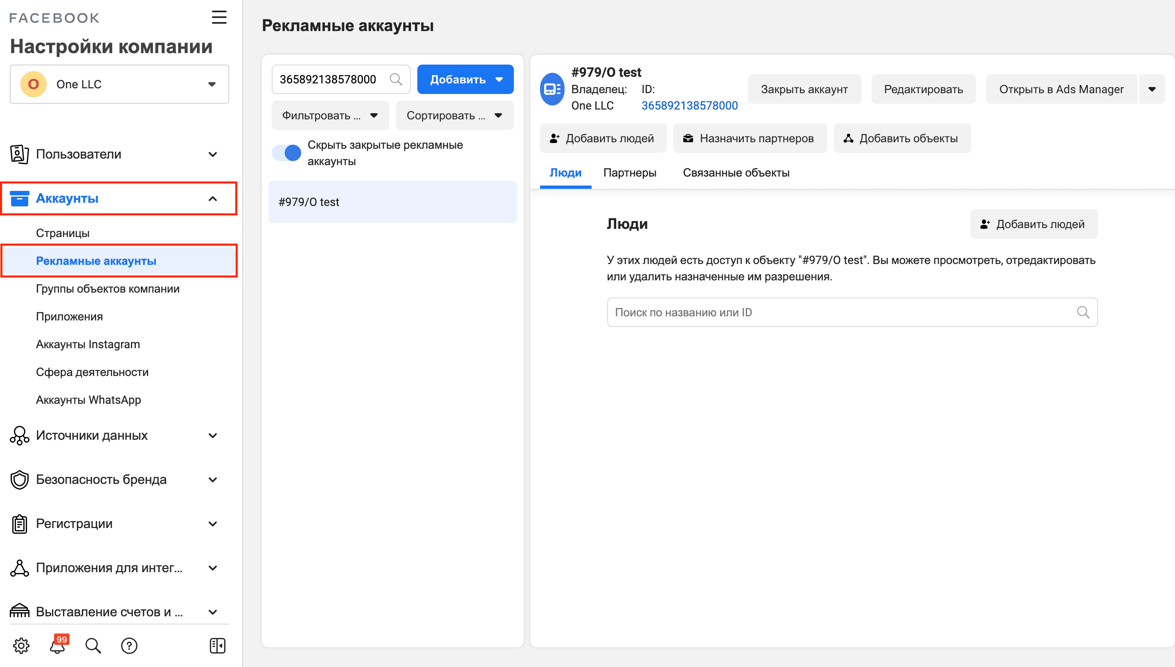Screen dimensions: 1175x667
Task: Expand the Безопасность бренда section
Action: click(213, 480)
